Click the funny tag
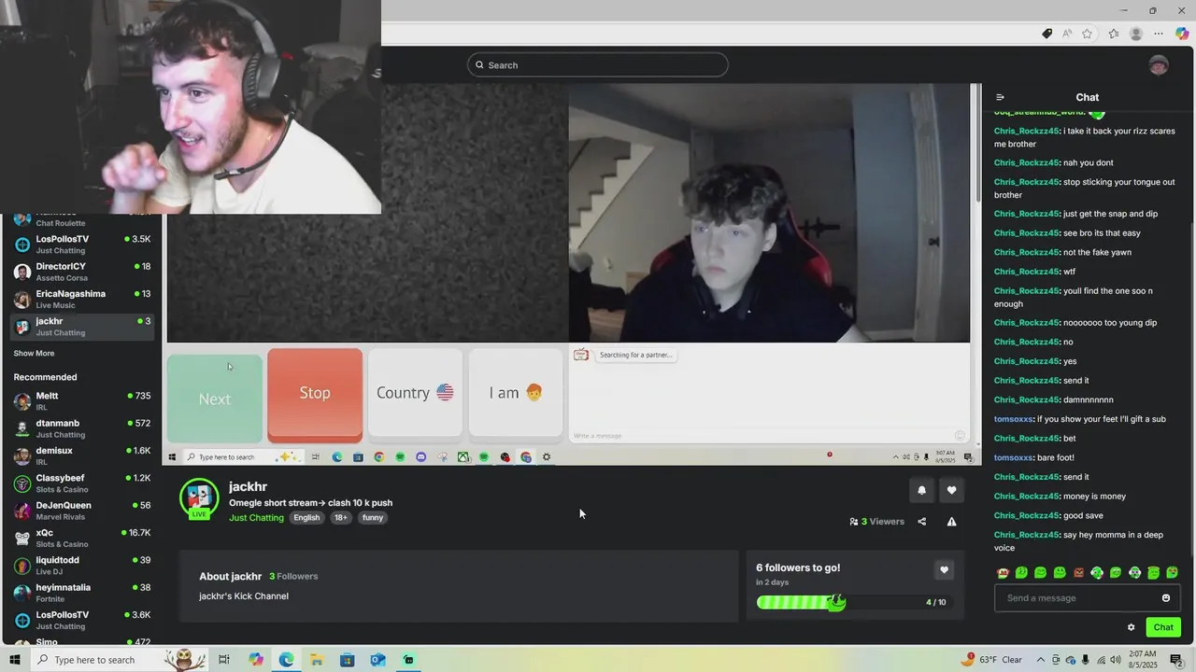 [x=373, y=518]
